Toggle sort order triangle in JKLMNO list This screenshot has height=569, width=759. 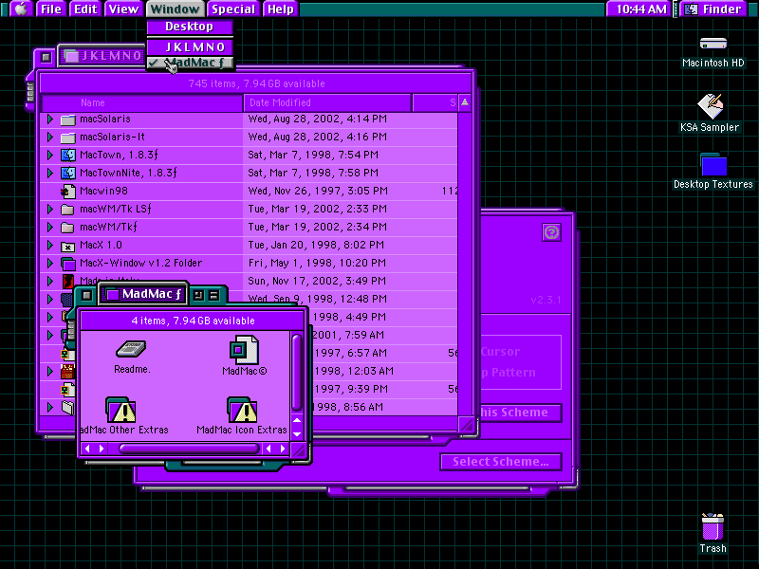(465, 102)
